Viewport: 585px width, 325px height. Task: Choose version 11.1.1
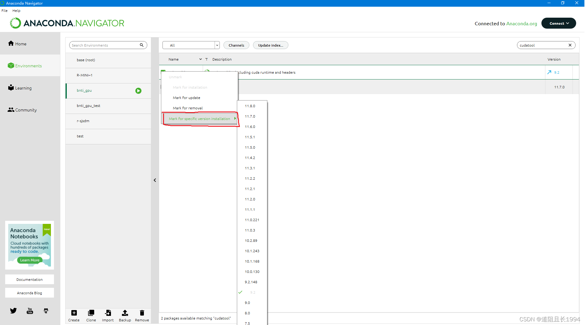tap(252, 209)
